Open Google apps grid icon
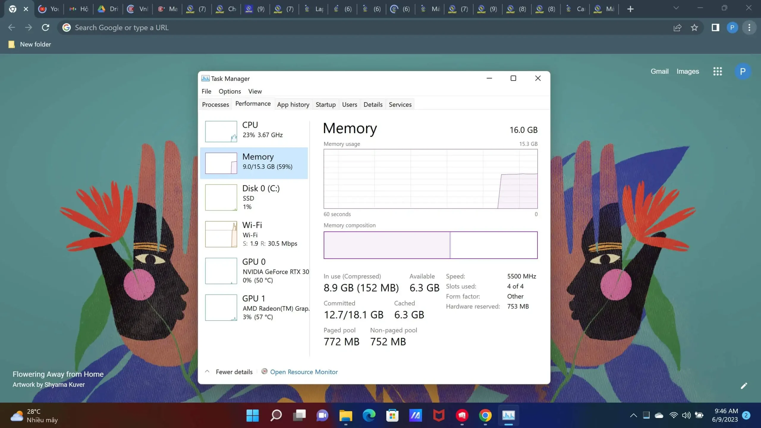 pos(717,71)
